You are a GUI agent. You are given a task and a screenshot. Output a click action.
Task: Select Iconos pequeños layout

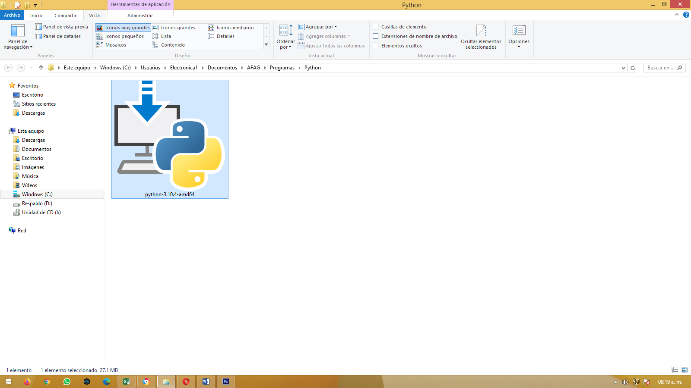(x=120, y=36)
